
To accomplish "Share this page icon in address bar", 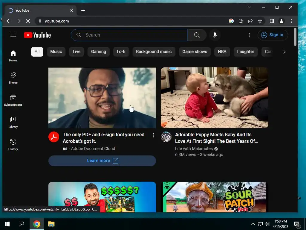I will coord(250,21).
